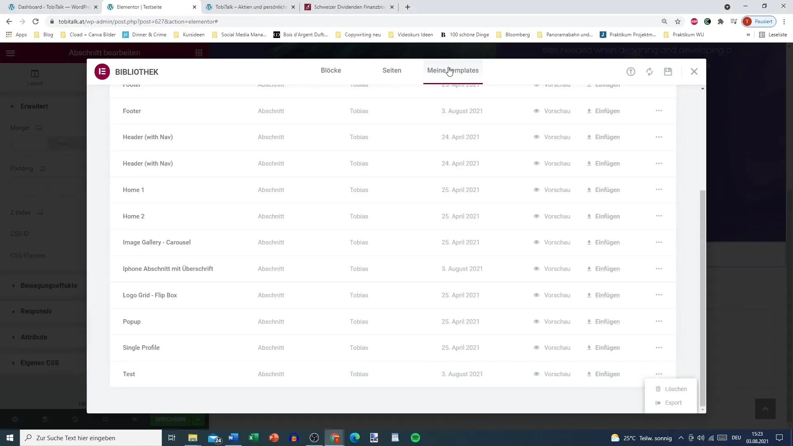Open Excel from the taskbar
The width and height of the screenshot is (793, 446).
point(253,438)
